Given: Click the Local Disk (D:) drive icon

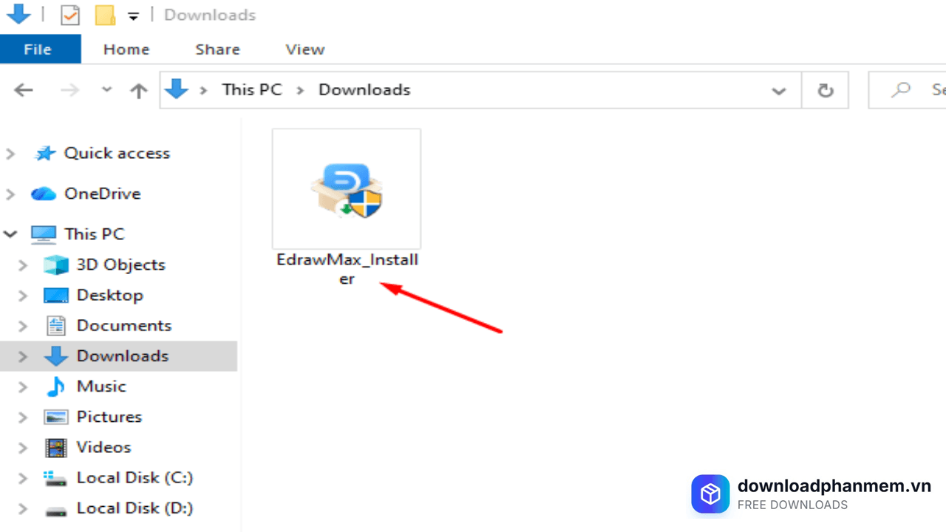Looking at the screenshot, I should [56, 510].
